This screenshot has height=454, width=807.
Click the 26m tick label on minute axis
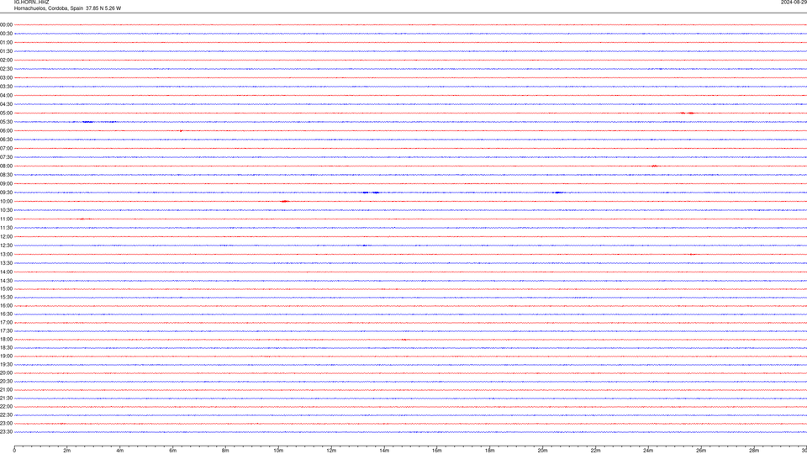pyautogui.click(x=701, y=451)
